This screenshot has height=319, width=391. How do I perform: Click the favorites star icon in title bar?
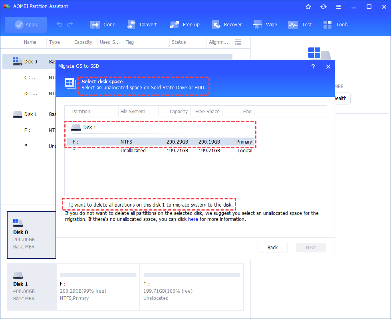[x=308, y=7]
